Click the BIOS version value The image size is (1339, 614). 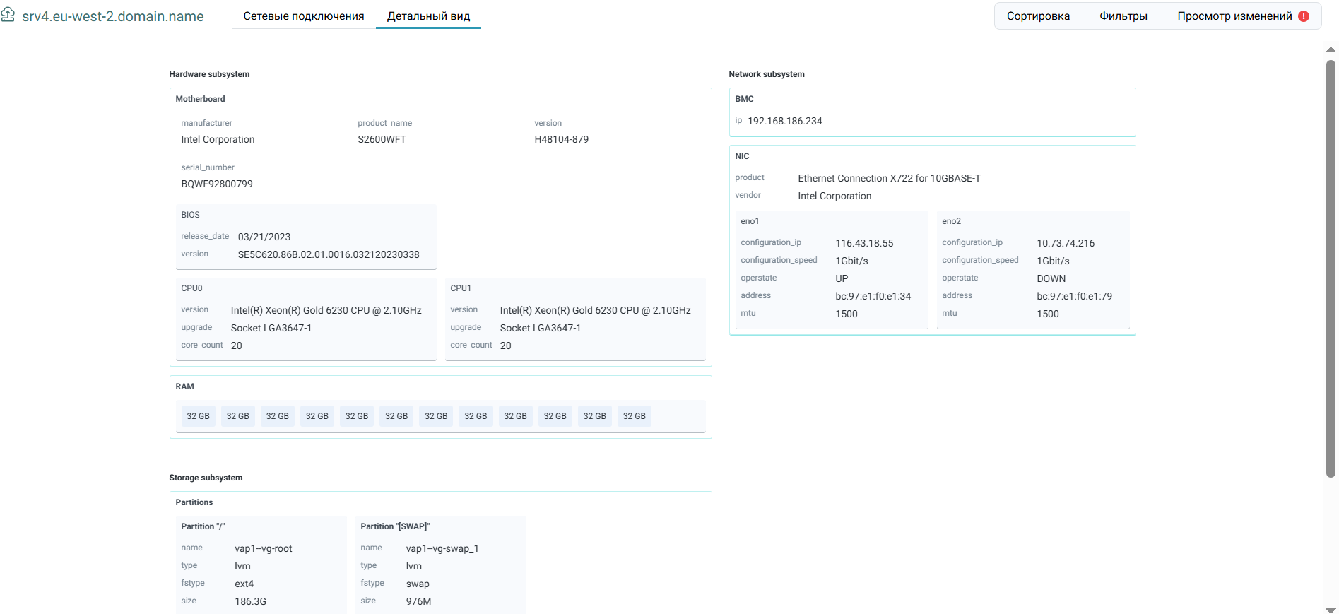(x=329, y=254)
